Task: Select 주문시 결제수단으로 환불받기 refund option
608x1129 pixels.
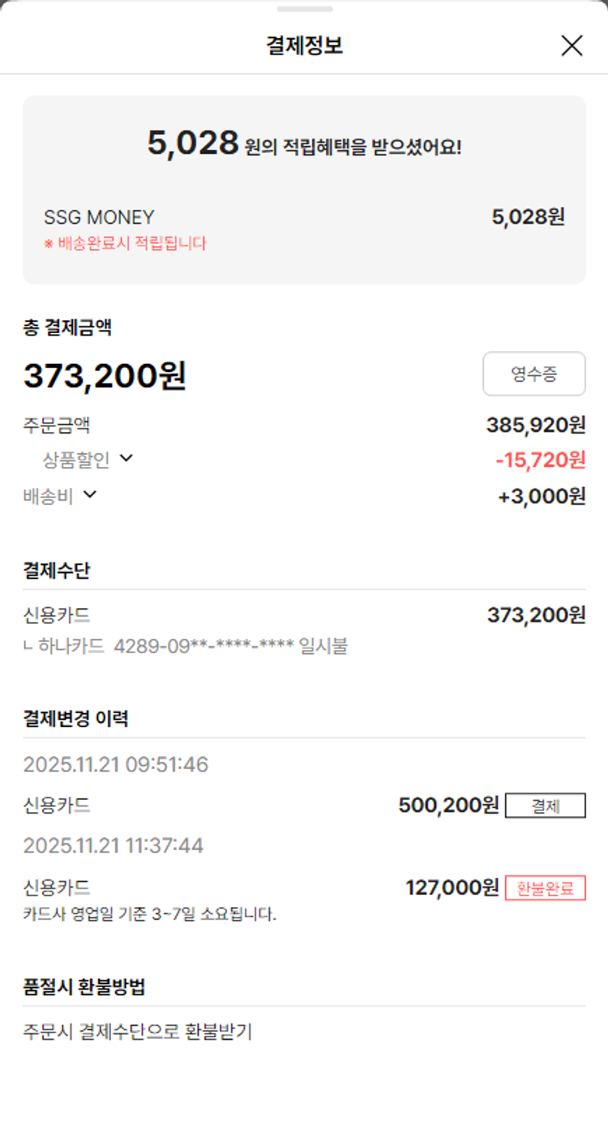Action: [138, 1032]
